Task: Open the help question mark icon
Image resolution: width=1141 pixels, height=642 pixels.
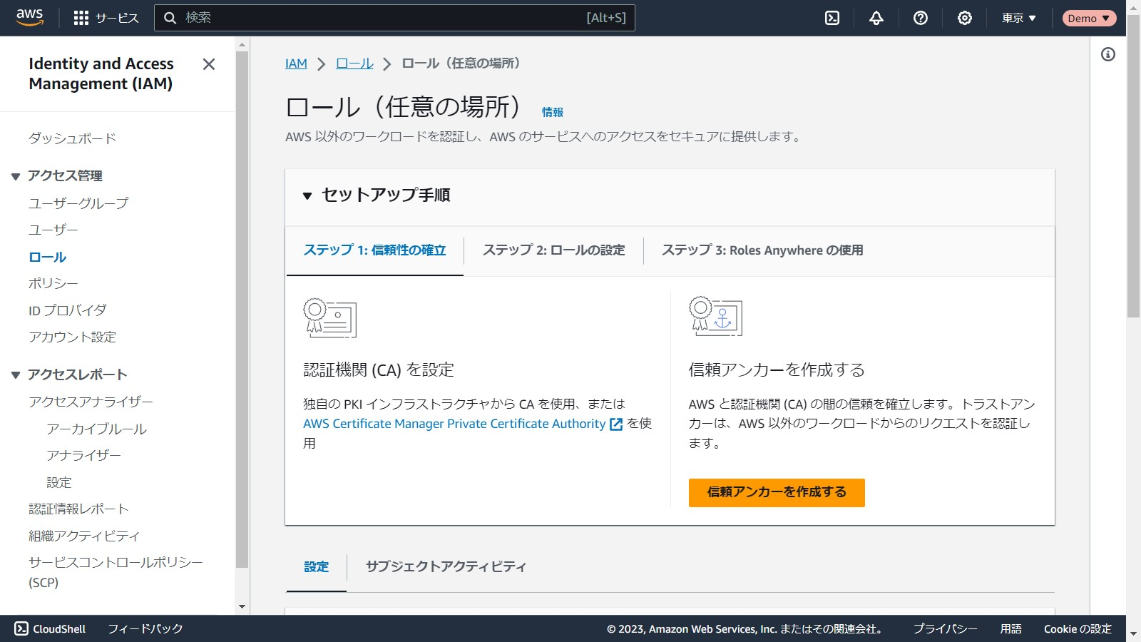Action: coord(921,18)
